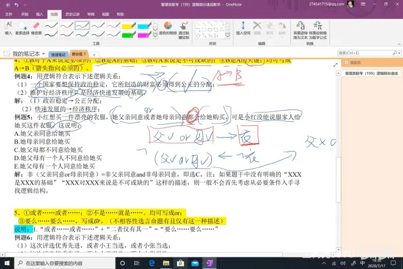Open the 我的笔记本 notebook dropdown
Image resolution: width=403 pixels, height=269 pixels.
tap(27, 54)
